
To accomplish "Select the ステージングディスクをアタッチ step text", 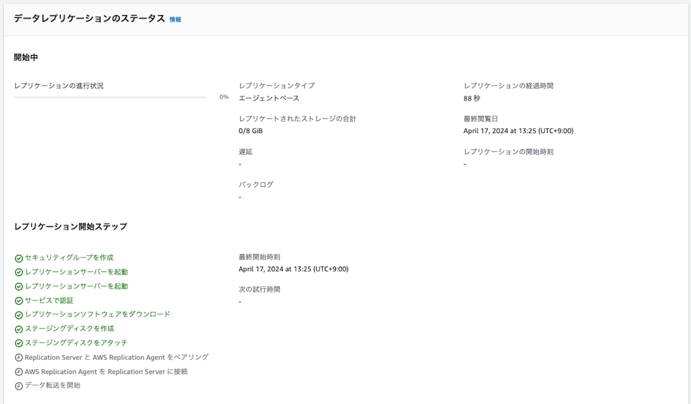I will (76, 343).
